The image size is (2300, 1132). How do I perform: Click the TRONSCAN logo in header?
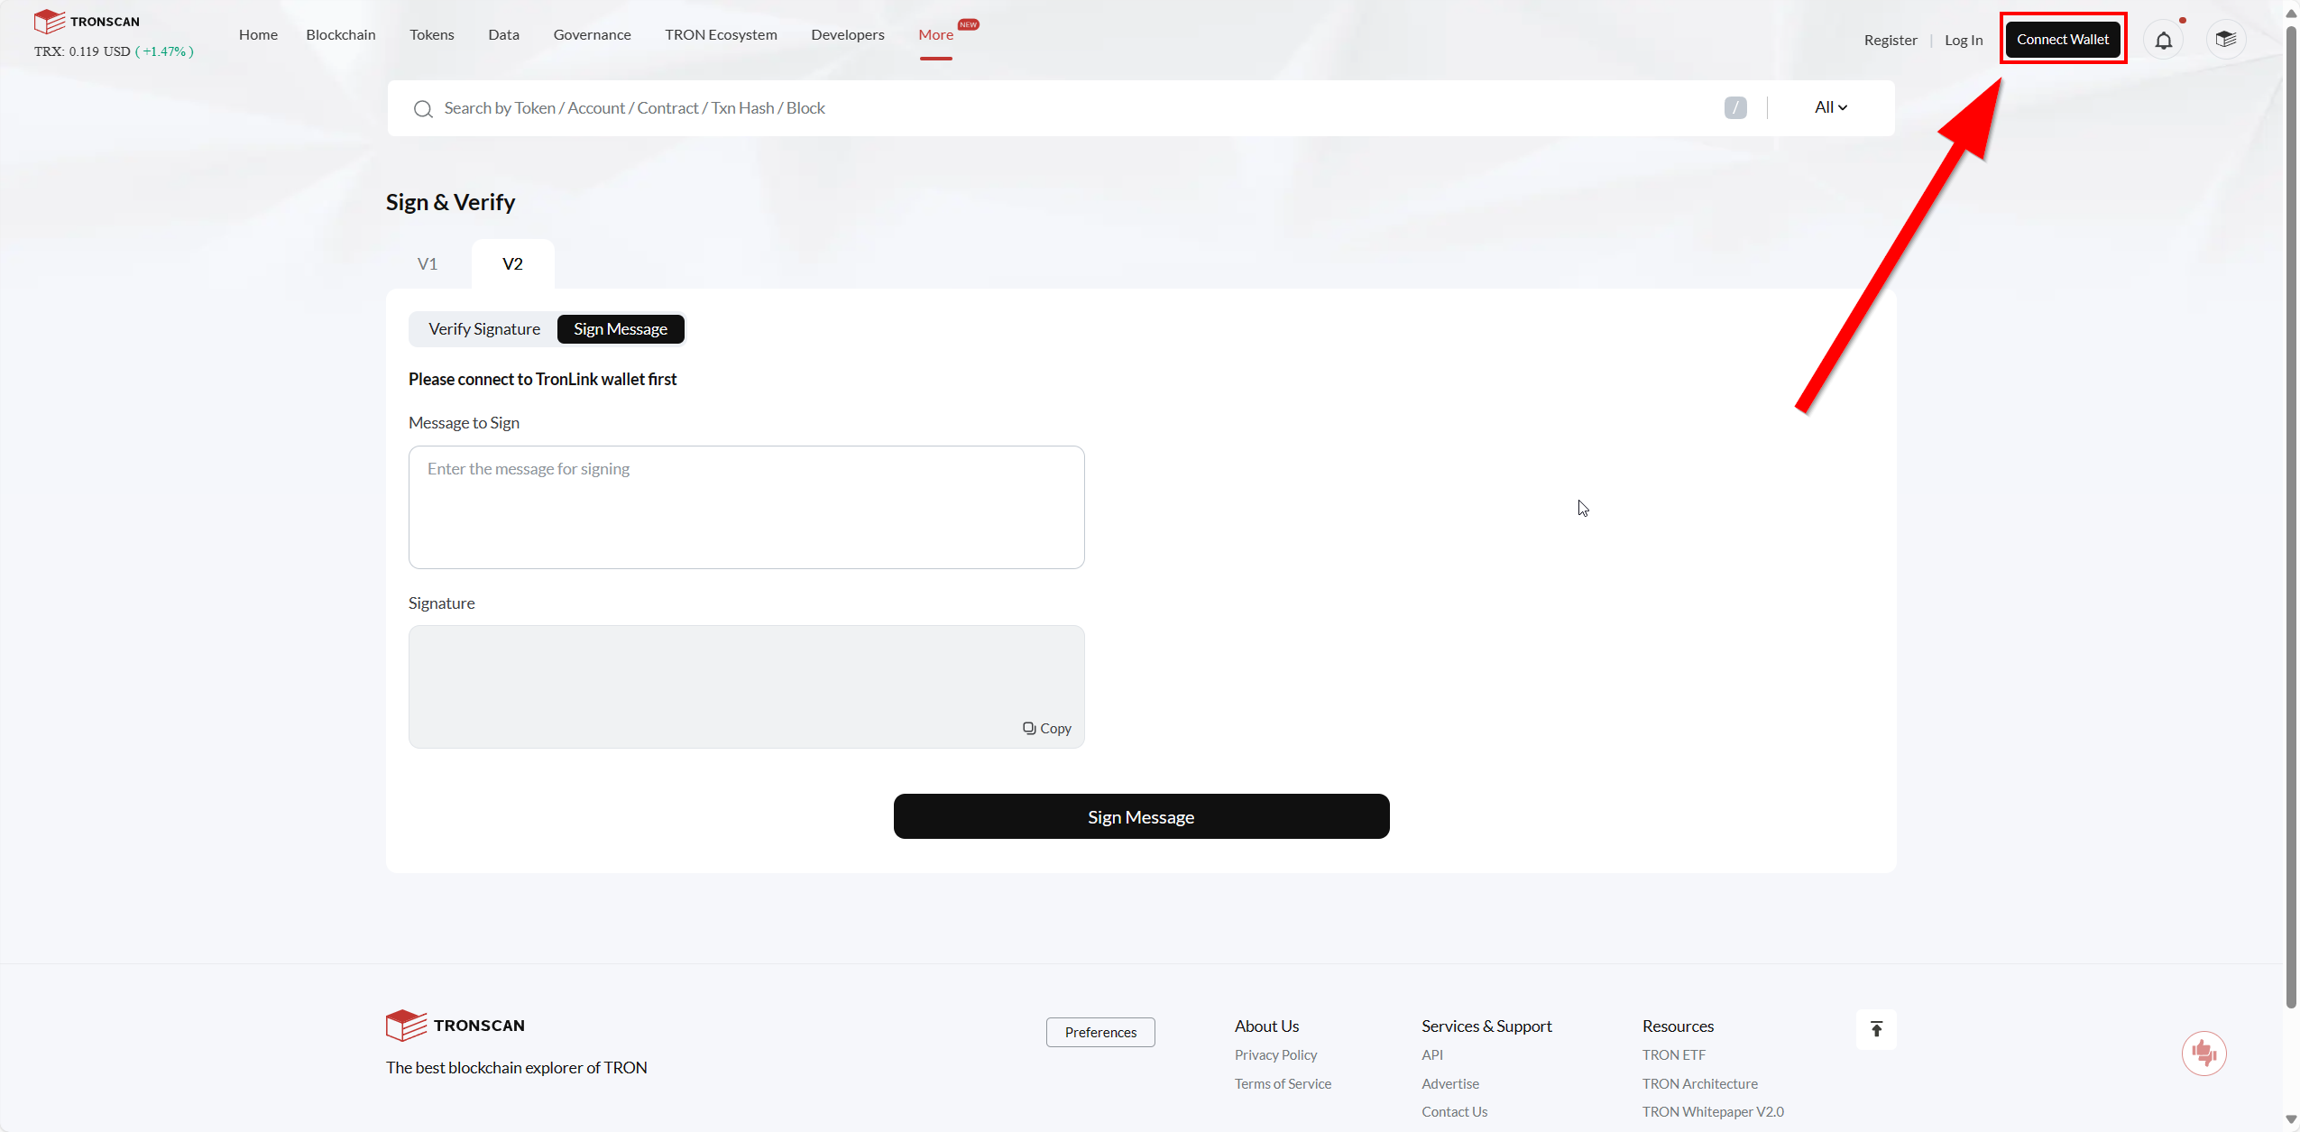pyautogui.click(x=87, y=21)
